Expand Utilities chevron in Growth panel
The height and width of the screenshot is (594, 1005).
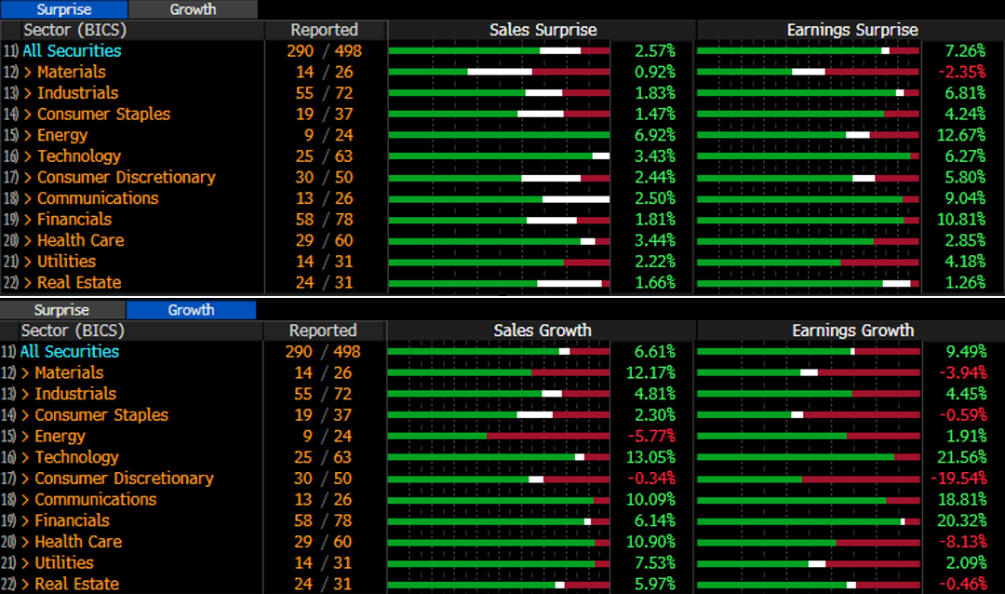(25, 564)
